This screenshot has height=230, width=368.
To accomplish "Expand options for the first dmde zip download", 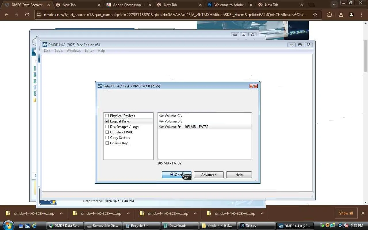I will click(x=61, y=213).
